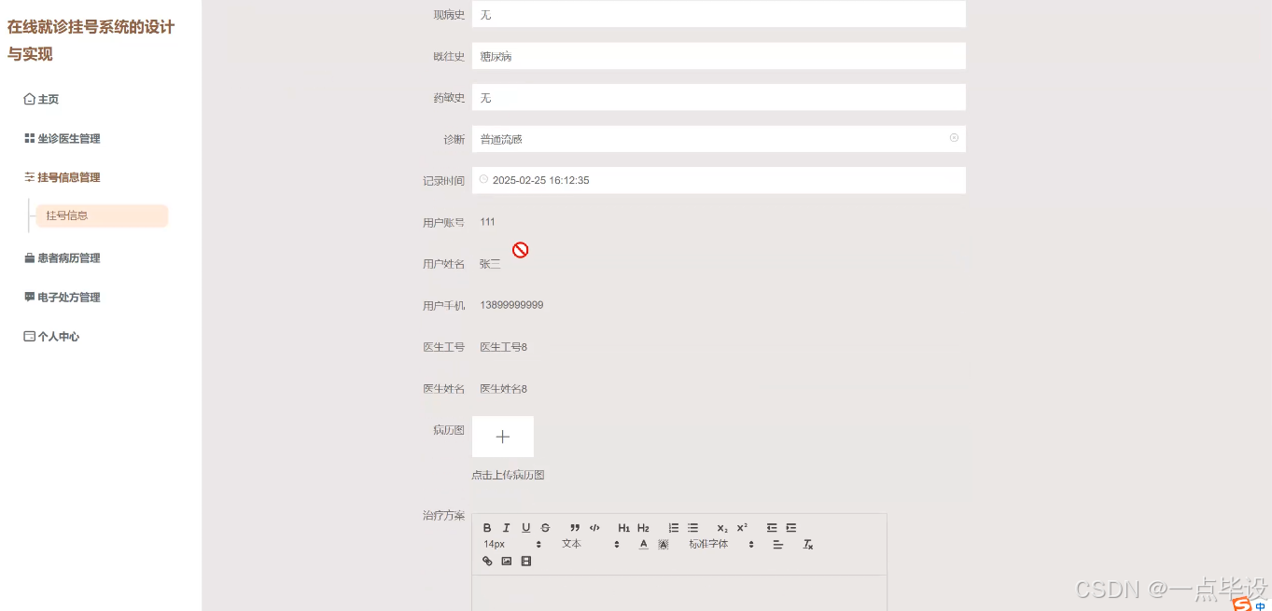Click into 治疗方案 editor text area

(x=679, y=593)
